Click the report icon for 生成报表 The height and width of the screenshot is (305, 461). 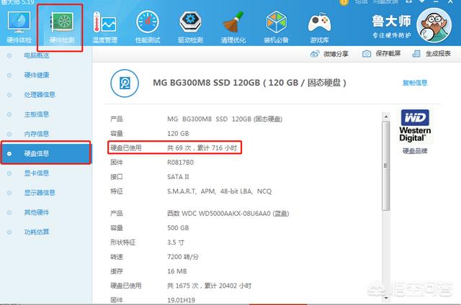pyautogui.click(x=416, y=54)
